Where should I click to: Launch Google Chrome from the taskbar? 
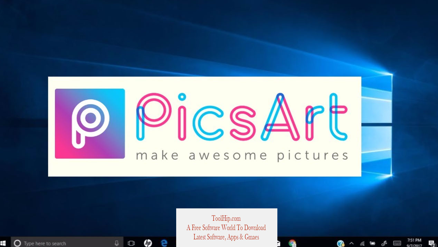(292, 243)
